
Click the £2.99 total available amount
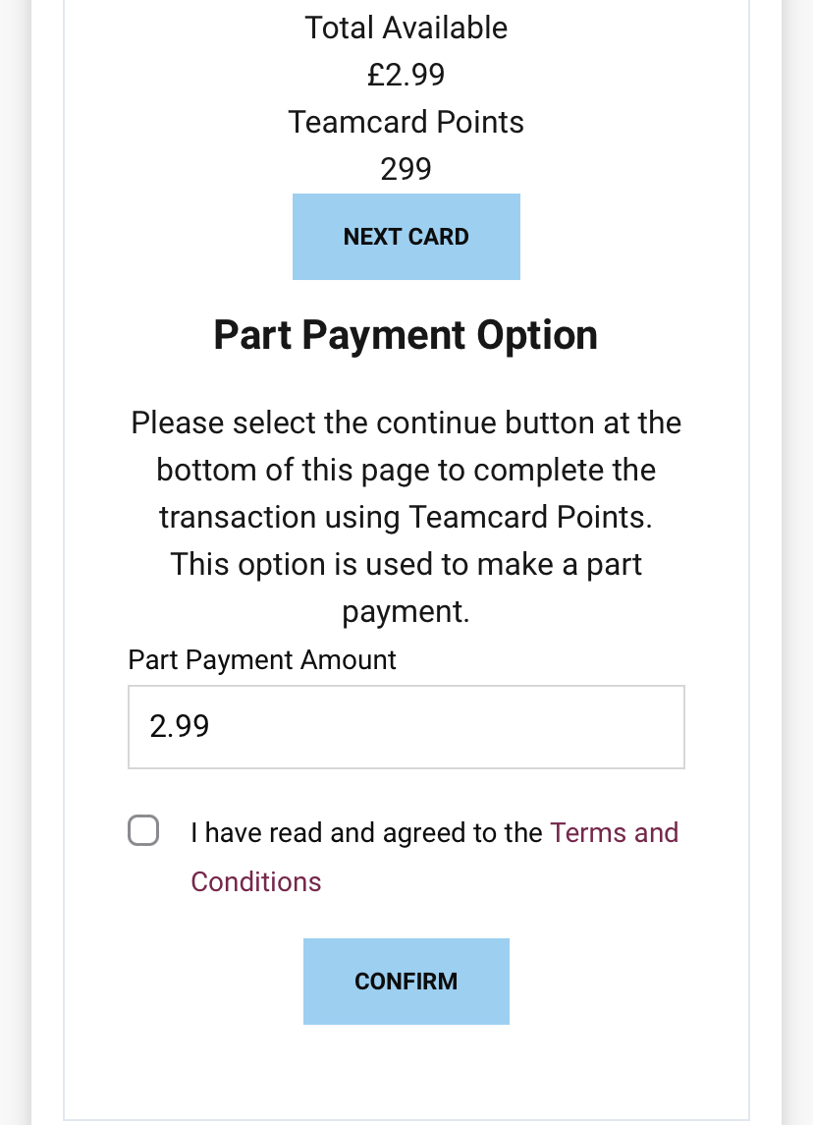[x=406, y=75]
